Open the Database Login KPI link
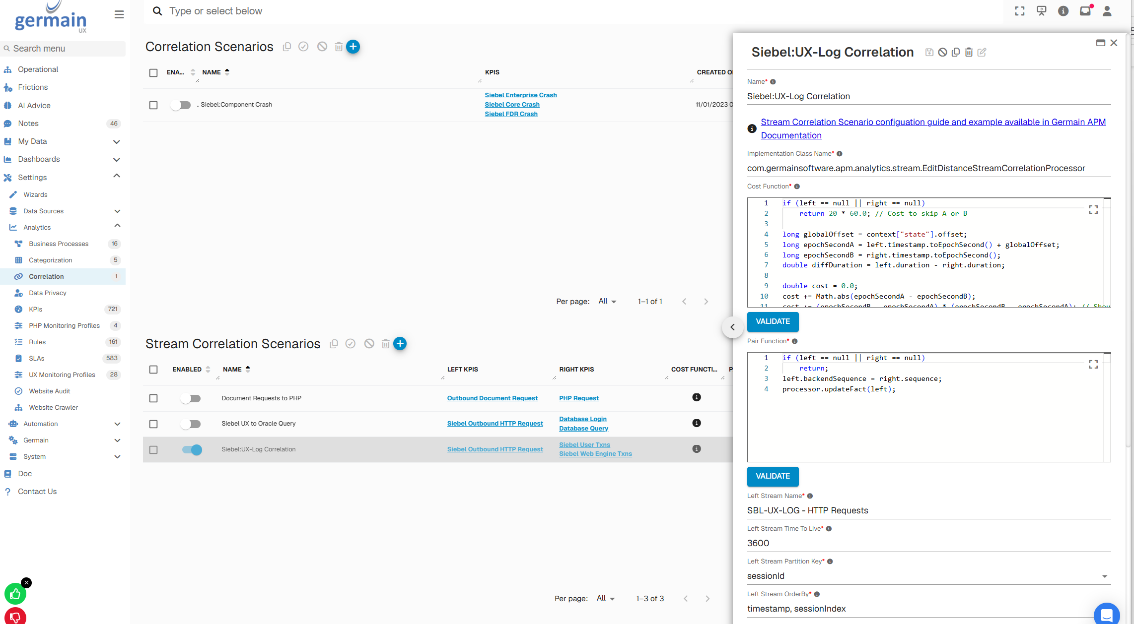The image size is (1134, 624). 583,419
